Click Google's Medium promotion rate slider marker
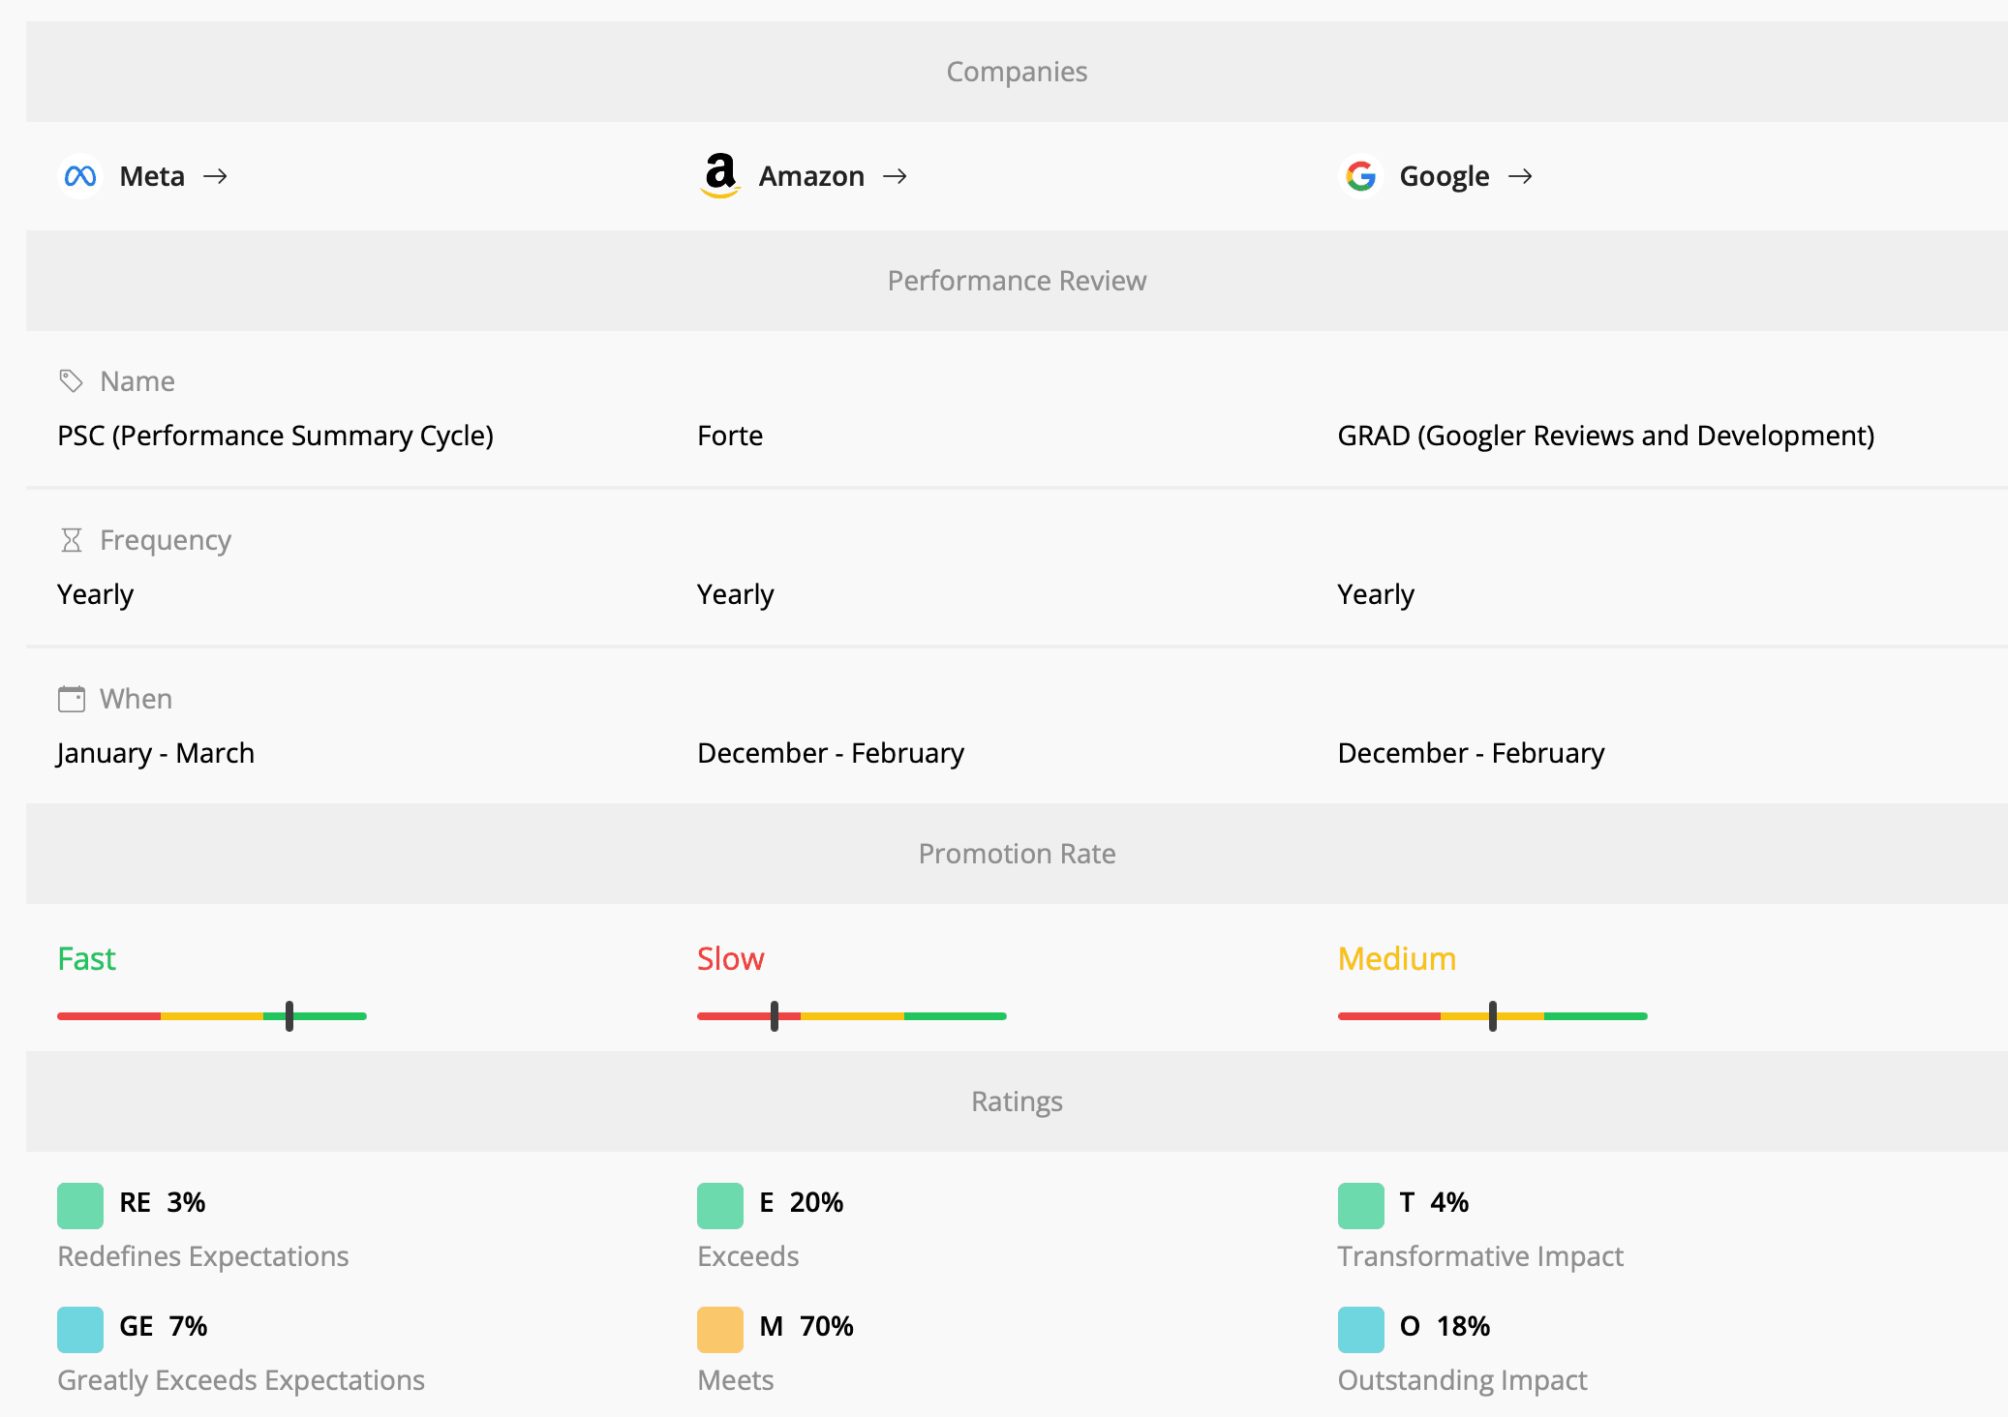2008x1417 pixels. tap(1493, 1016)
